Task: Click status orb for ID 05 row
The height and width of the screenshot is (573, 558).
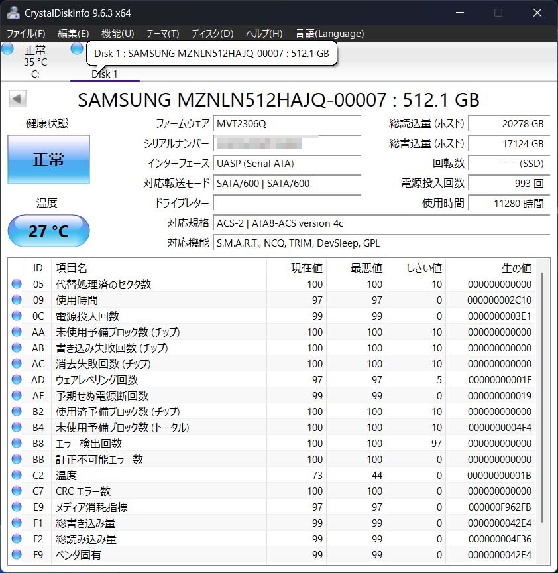Action: coord(17,284)
